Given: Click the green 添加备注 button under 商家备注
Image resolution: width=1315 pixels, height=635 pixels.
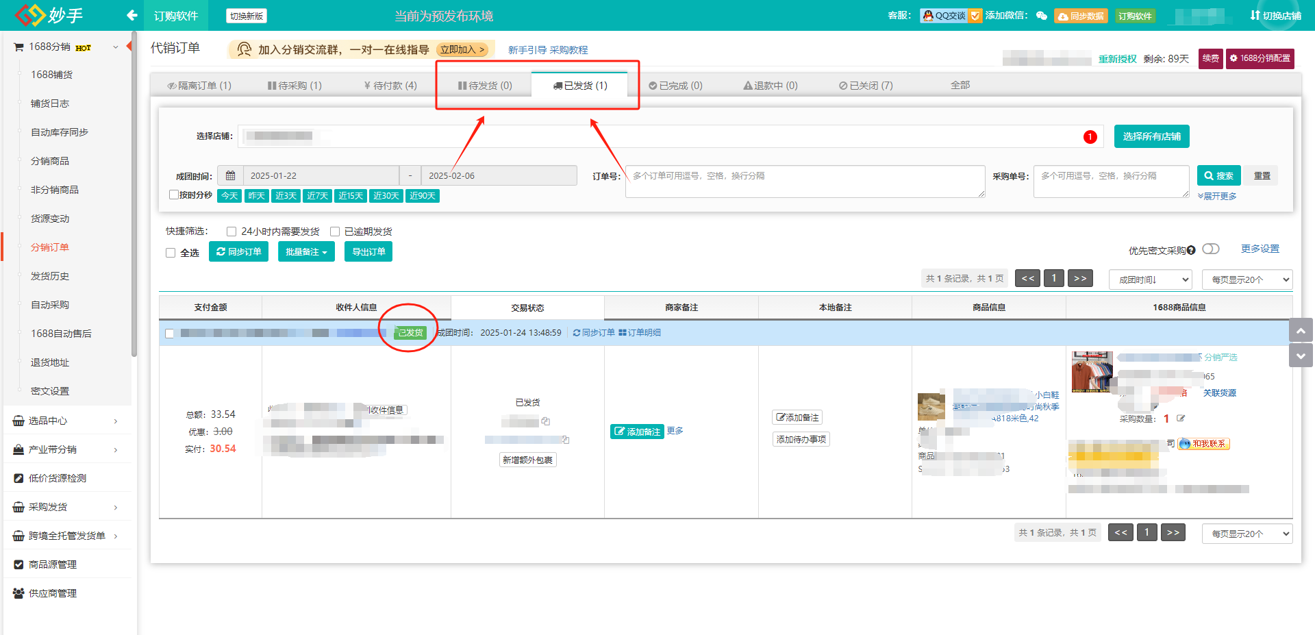Looking at the screenshot, I should pyautogui.click(x=637, y=432).
